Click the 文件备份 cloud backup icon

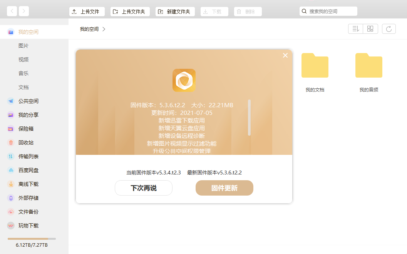[11, 212]
